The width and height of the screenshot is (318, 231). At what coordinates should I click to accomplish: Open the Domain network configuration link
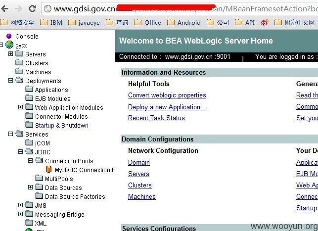coord(139,162)
